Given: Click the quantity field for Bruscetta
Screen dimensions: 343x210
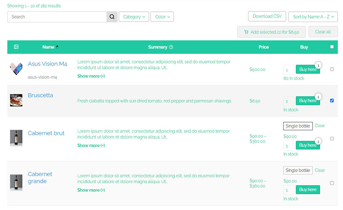Looking at the screenshot, I should pos(289,101).
